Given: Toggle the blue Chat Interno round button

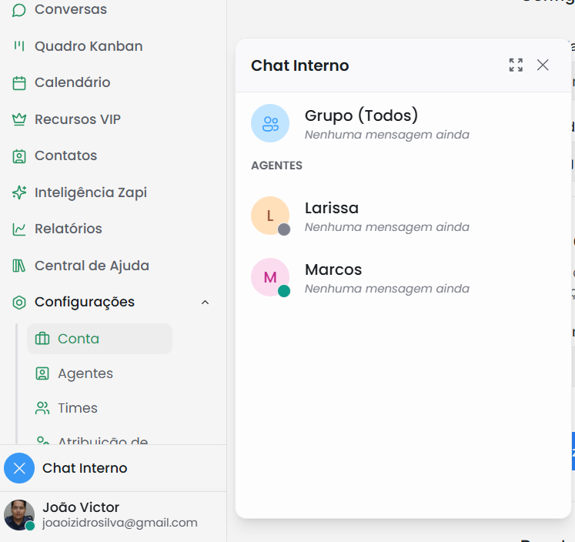Looking at the screenshot, I should (19, 468).
